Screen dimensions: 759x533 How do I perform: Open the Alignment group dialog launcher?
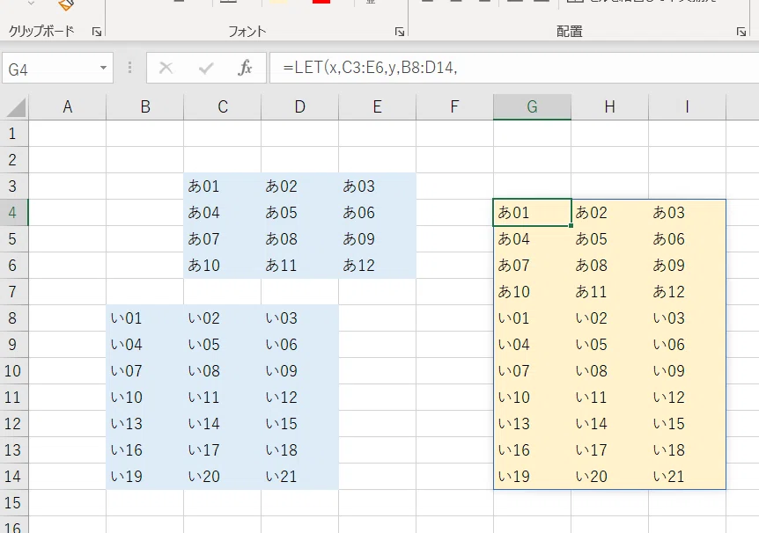pos(741,32)
